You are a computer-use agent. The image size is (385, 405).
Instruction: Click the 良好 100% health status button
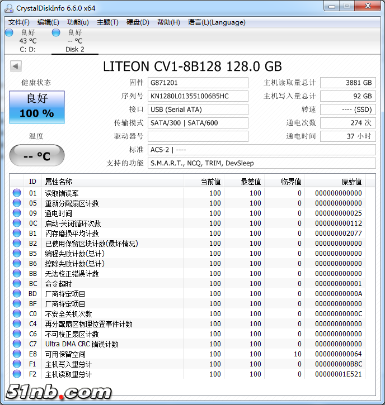(x=37, y=107)
